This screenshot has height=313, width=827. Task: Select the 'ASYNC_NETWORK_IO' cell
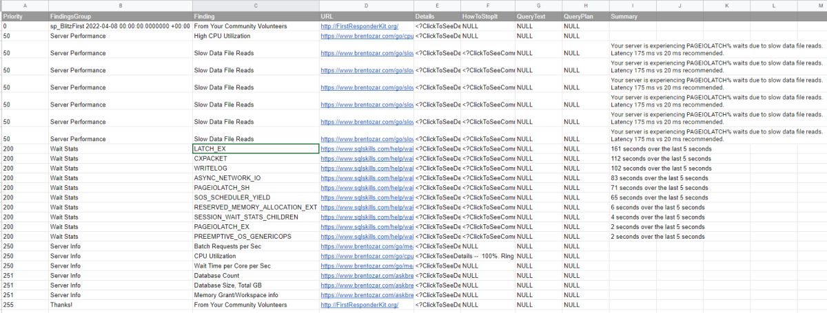point(256,177)
